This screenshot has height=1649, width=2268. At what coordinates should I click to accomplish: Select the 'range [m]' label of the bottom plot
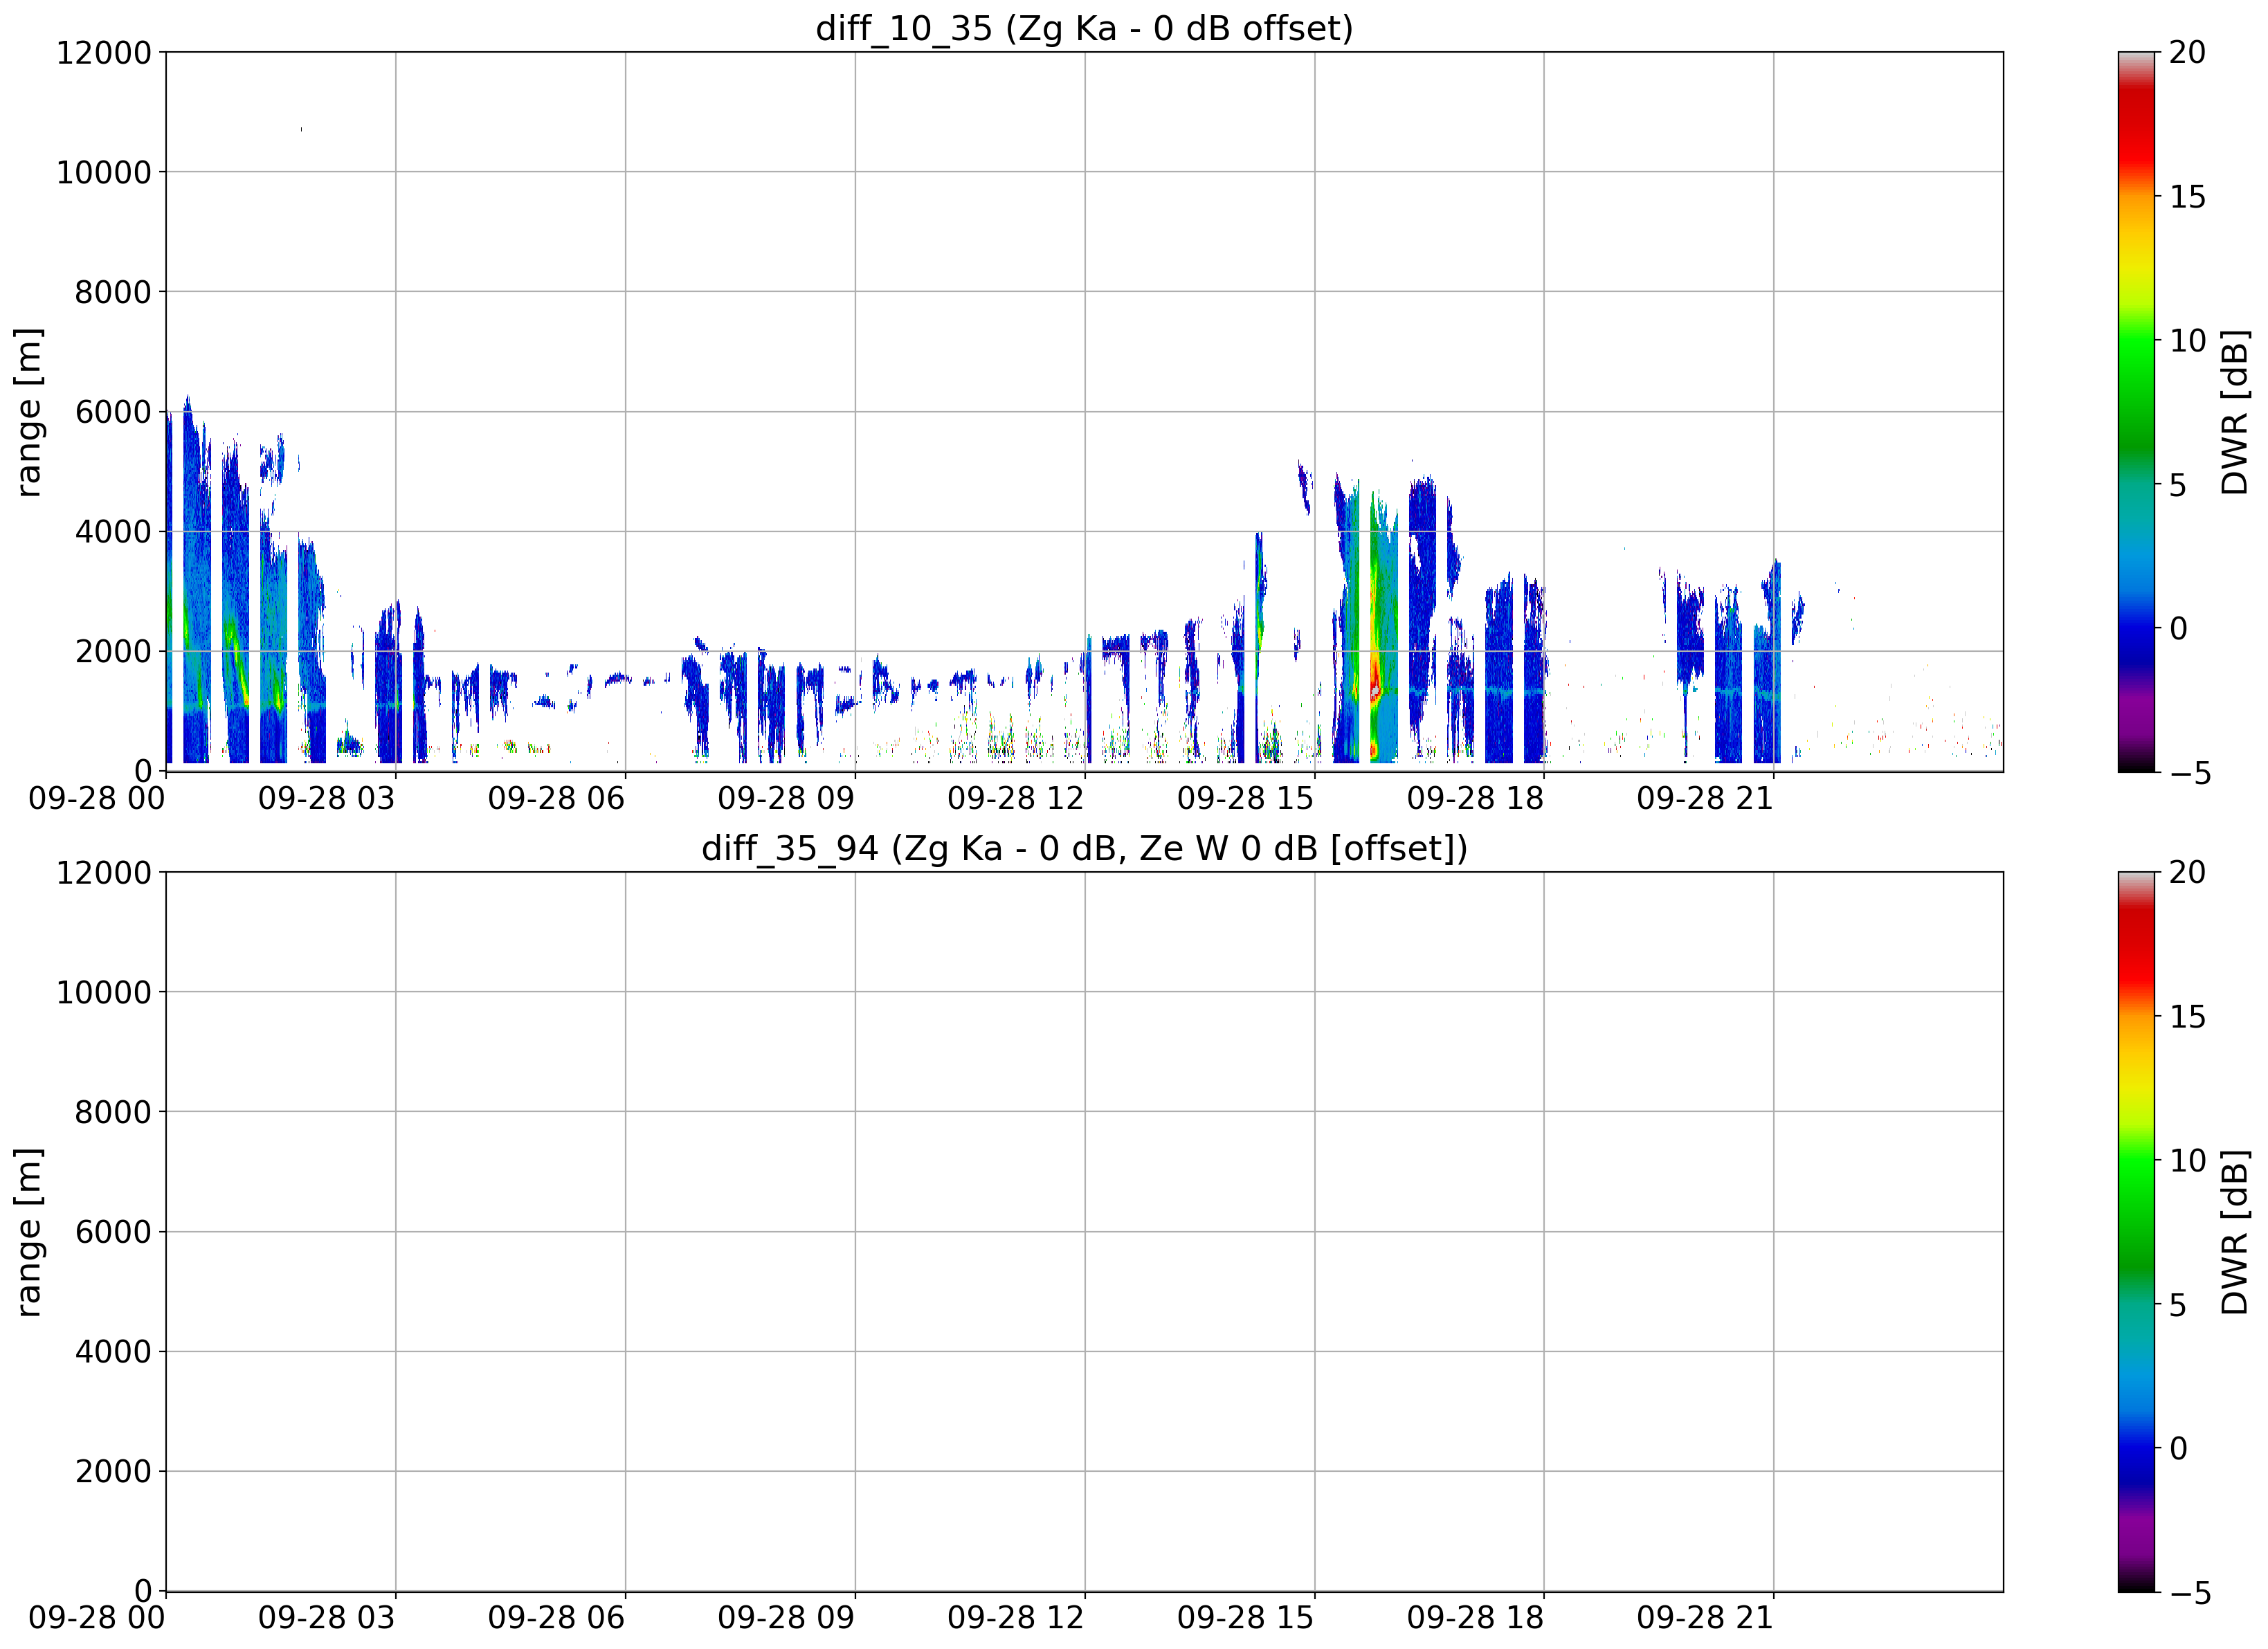pos(29,1231)
